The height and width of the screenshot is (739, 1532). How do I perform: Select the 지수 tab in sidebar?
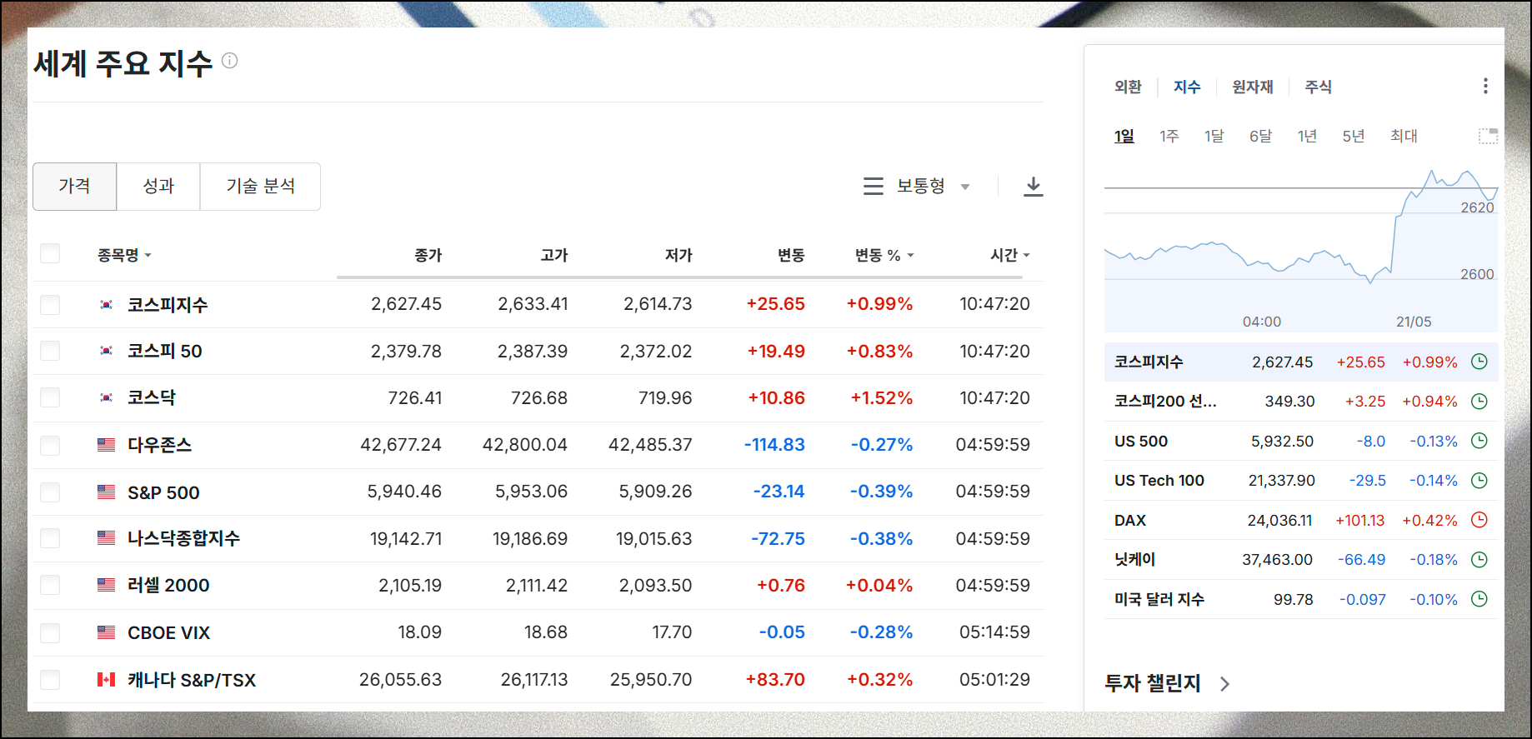coord(1187,87)
